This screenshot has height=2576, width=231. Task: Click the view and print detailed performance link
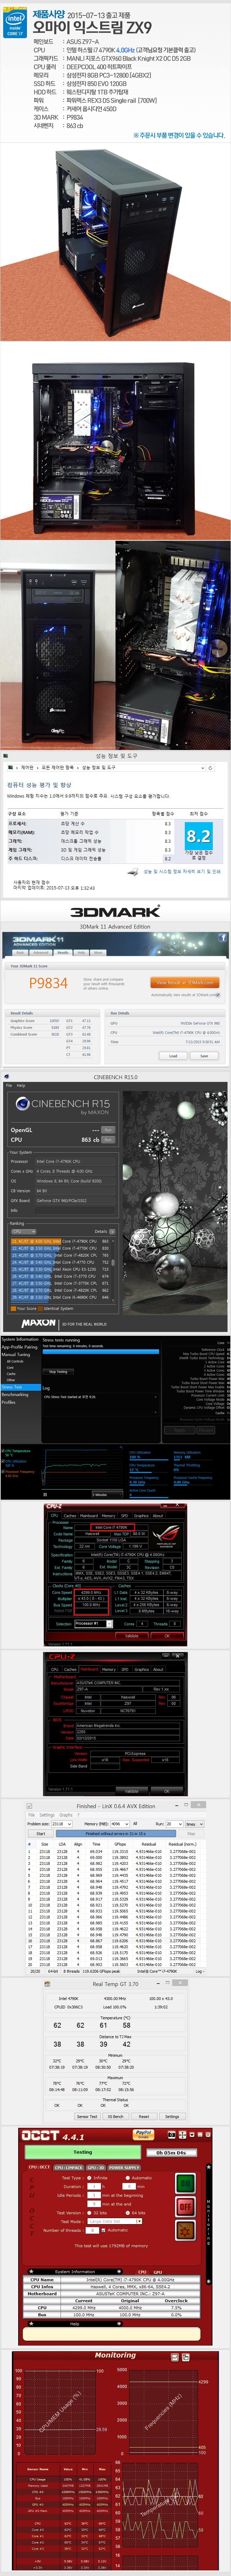(x=182, y=871)
